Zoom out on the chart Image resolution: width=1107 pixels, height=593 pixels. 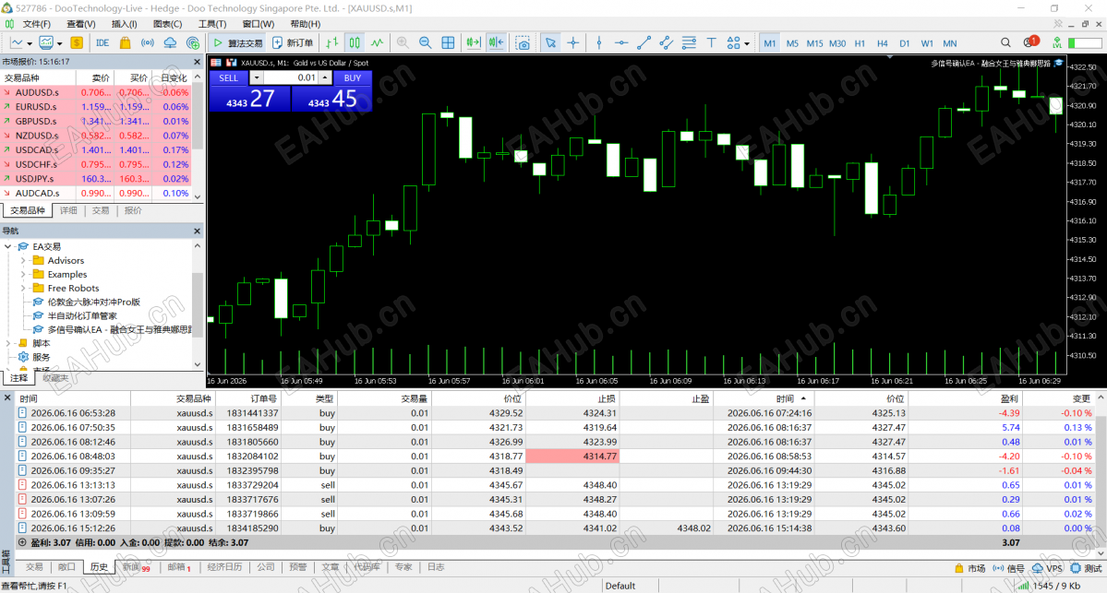[x=425, y=43]
